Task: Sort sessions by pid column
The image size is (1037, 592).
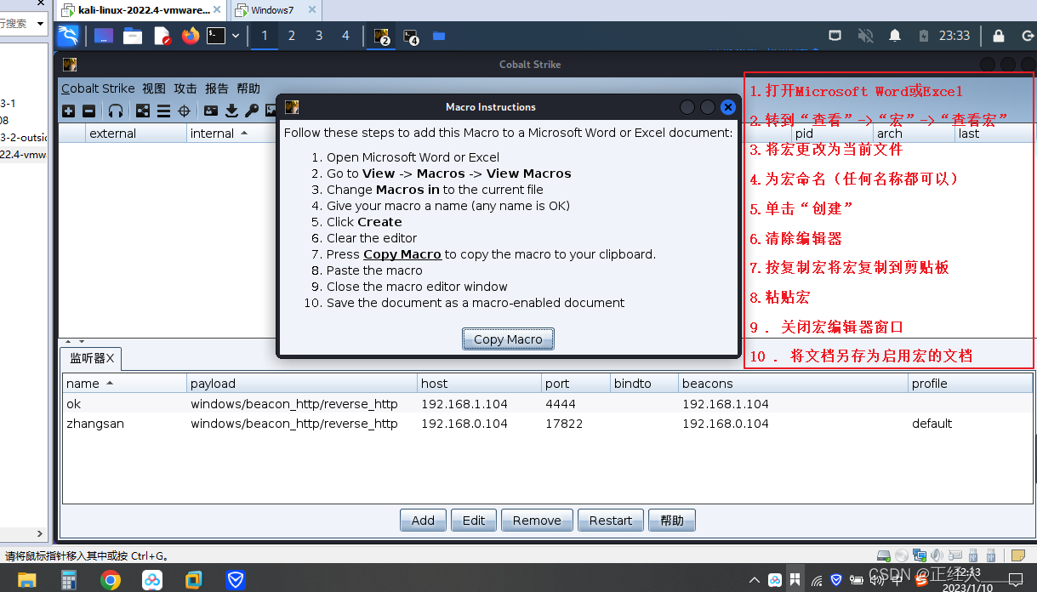Action: click(x=832, y=134)
